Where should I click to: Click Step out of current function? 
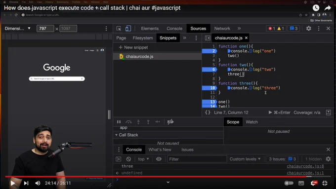click(x=148, y=122)
